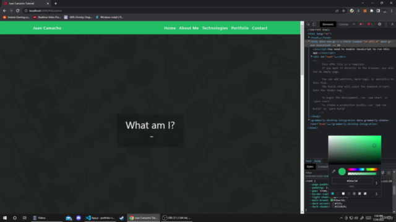Switch palette with swatch row arrows

click(x=376, y=194)
